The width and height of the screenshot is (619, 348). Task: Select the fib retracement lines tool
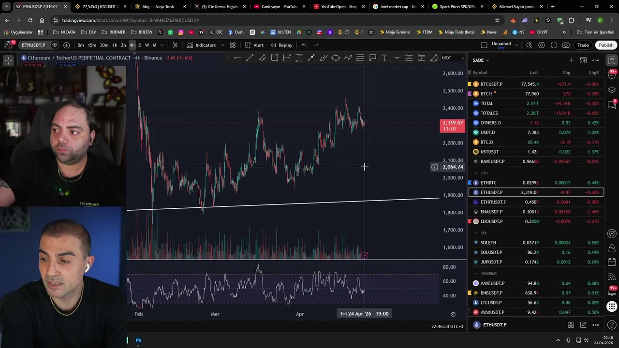point(360,58)
